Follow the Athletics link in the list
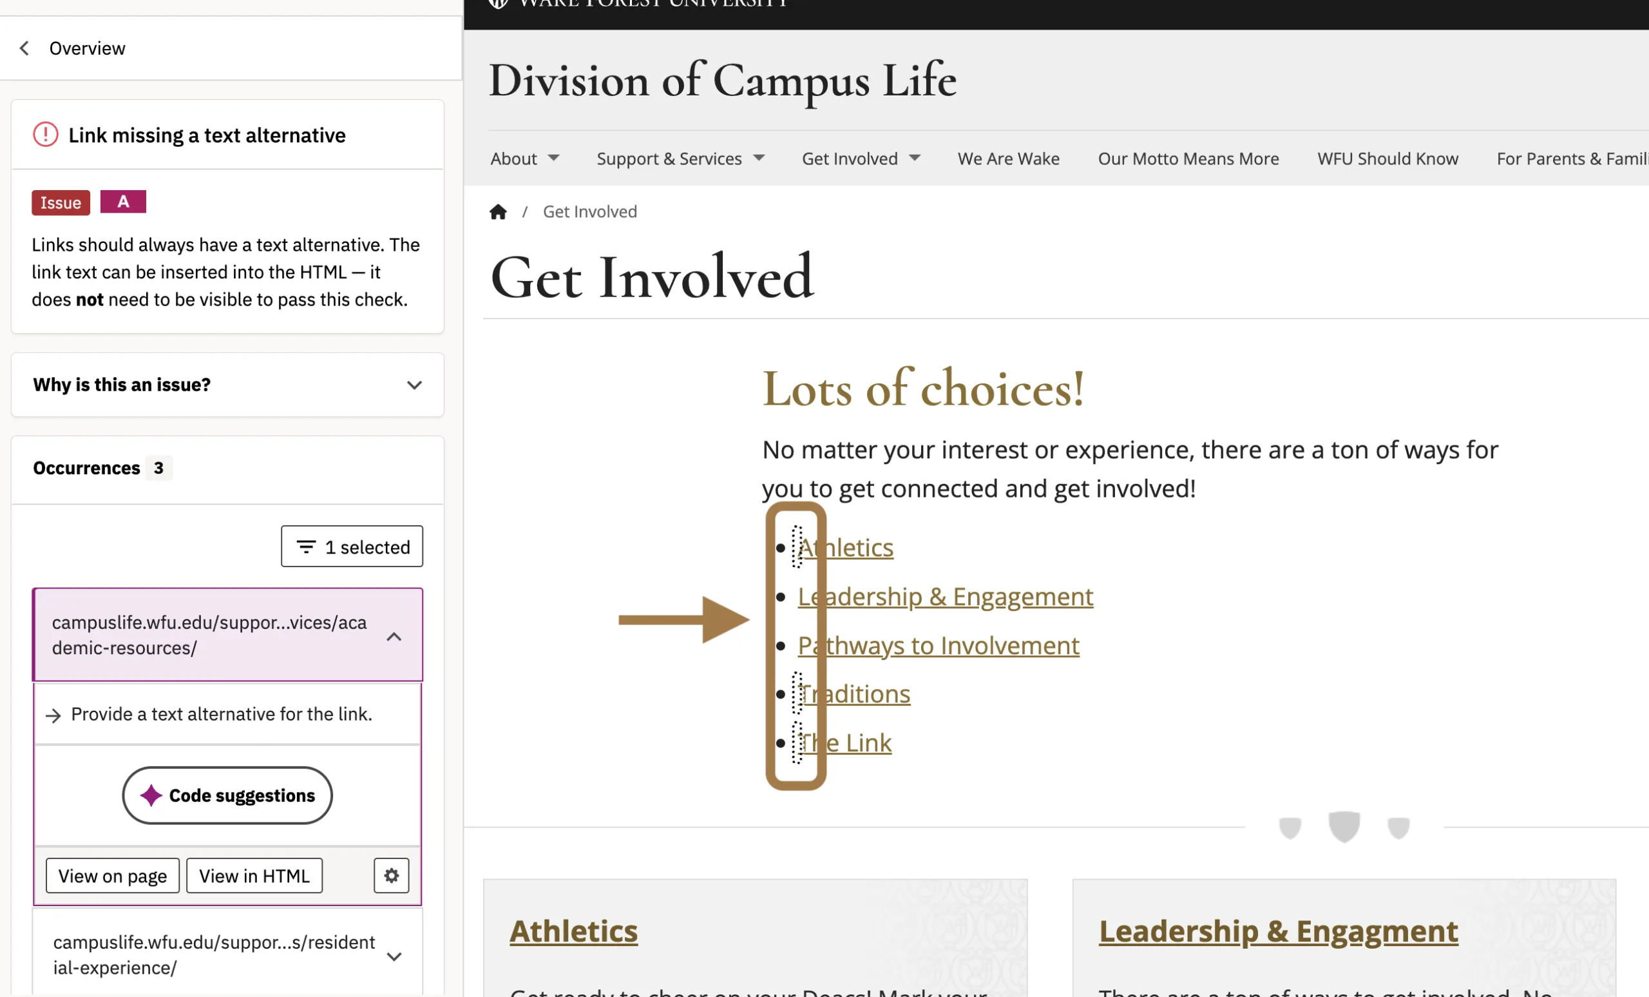 (x=846, y=548)
